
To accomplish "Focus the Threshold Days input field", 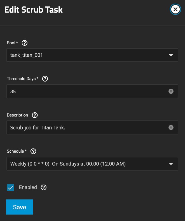I will pos(89,91).
